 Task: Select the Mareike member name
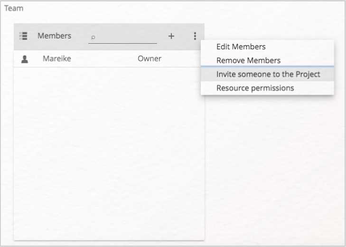tap(57, 58)
